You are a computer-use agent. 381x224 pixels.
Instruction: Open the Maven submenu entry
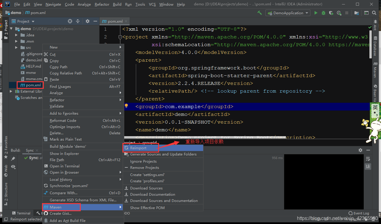[x=83, y=207]
